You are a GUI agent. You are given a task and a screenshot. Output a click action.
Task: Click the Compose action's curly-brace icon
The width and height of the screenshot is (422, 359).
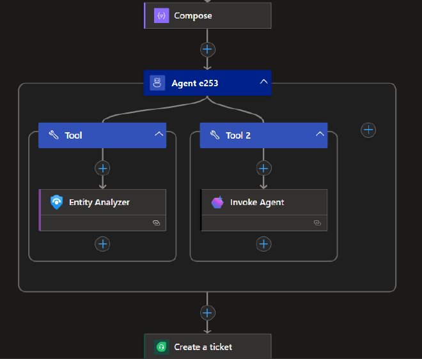click(161, 15)
